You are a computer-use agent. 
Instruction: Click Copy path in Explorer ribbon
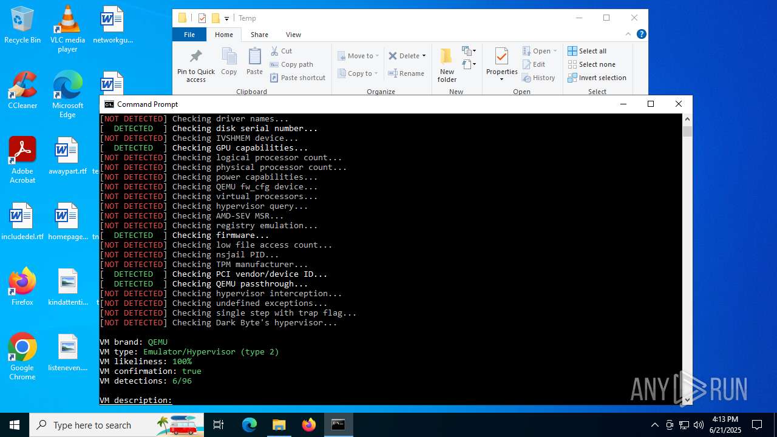click(291, 64)
